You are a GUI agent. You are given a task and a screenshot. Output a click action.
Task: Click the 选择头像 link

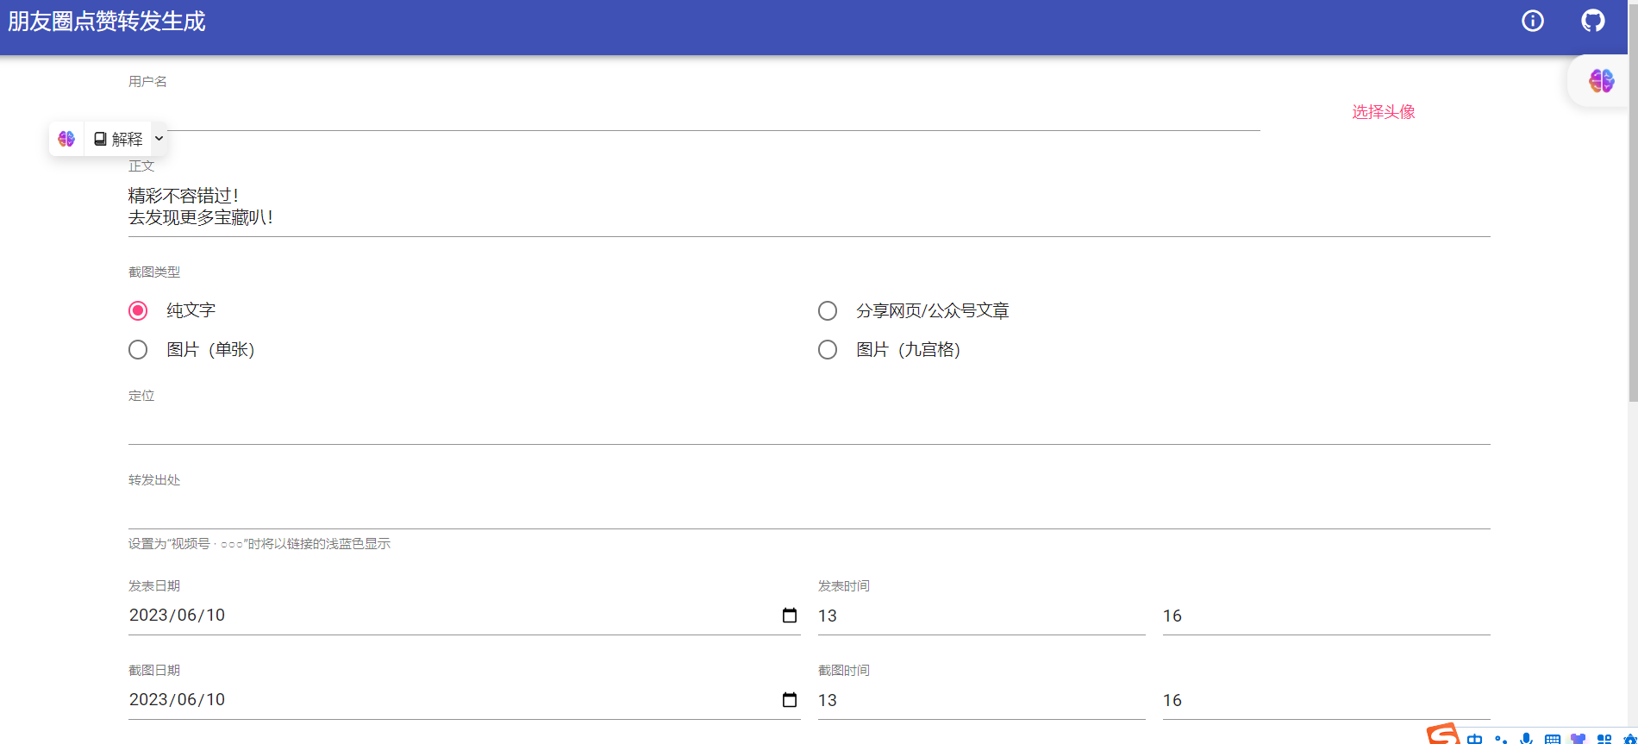(1383, 112)
